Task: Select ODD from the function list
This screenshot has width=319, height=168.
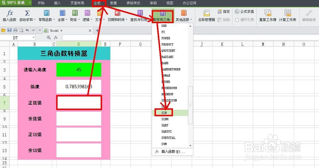Action: coord(164,26)
